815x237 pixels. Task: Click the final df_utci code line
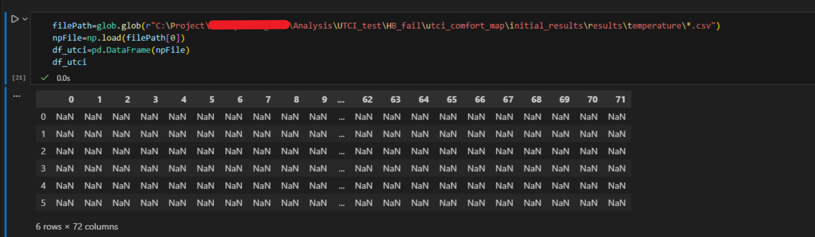point(69,62)
